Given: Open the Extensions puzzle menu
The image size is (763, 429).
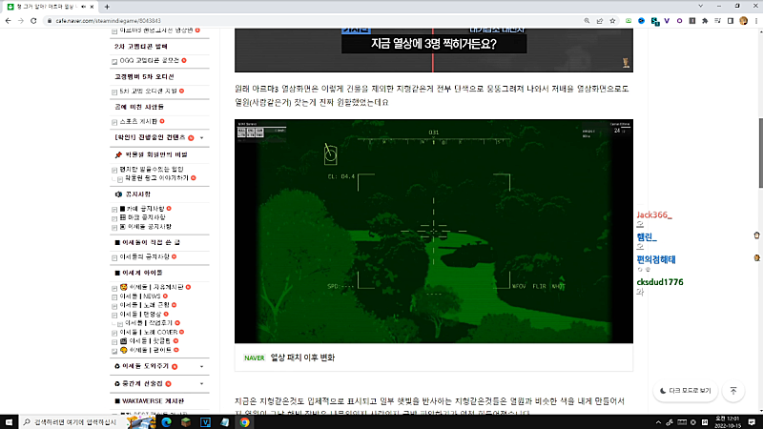Looking at the screenshot, I should [705, 21].
